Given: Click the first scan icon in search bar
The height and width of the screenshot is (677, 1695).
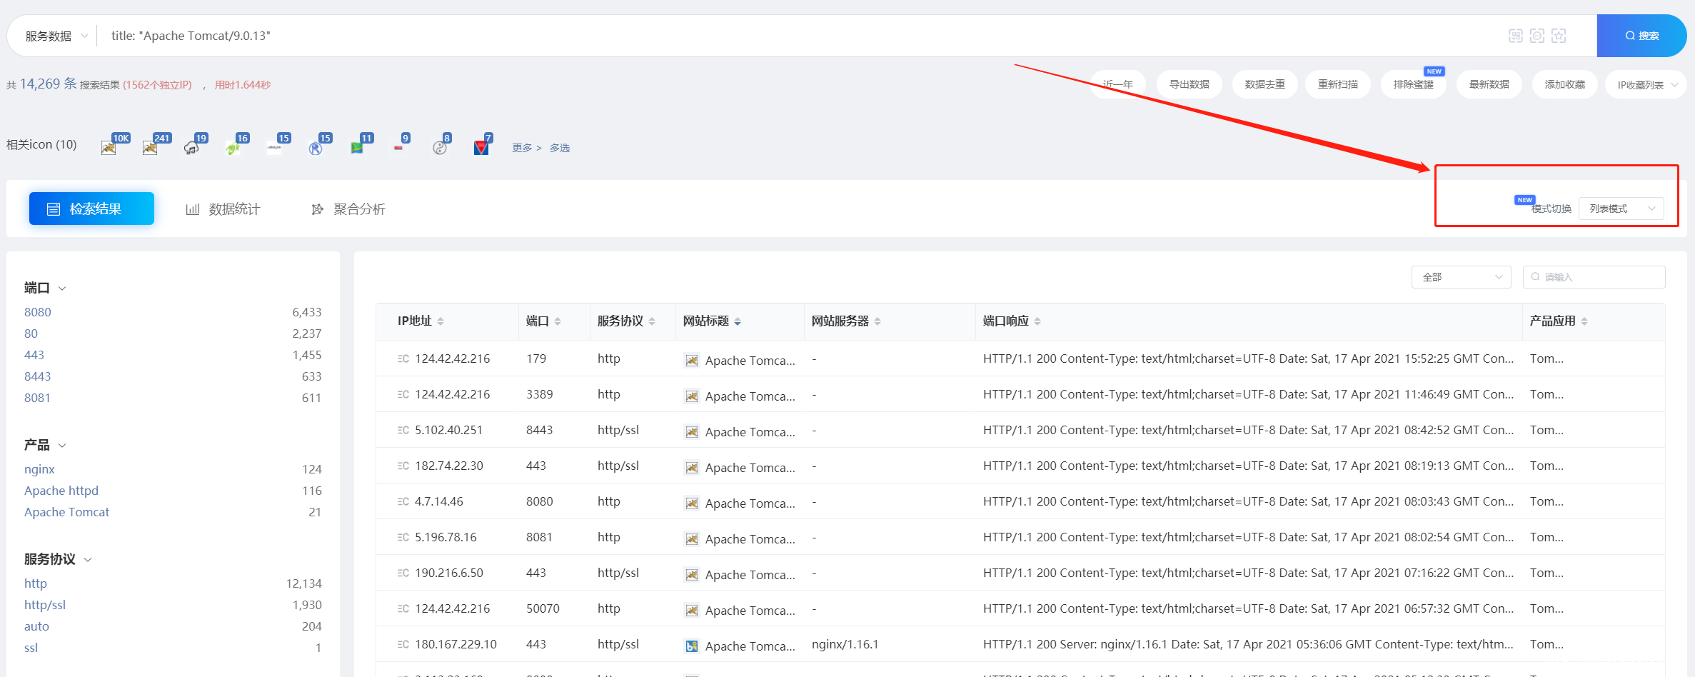Looking at the screenshot, I should pos(1515,36).
